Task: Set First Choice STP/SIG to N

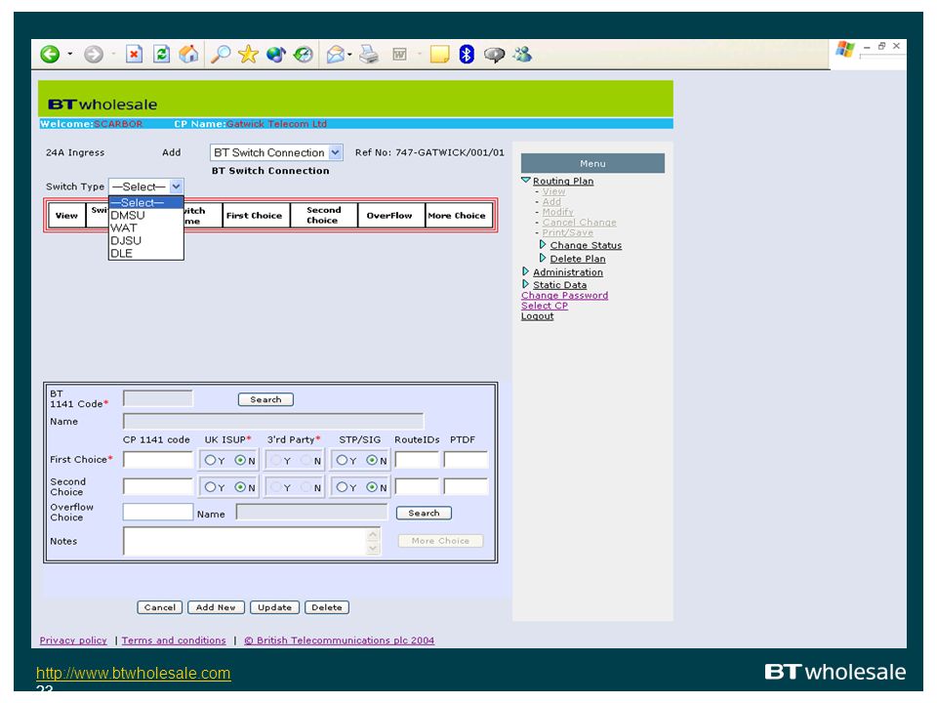Action: click(372, 460)
